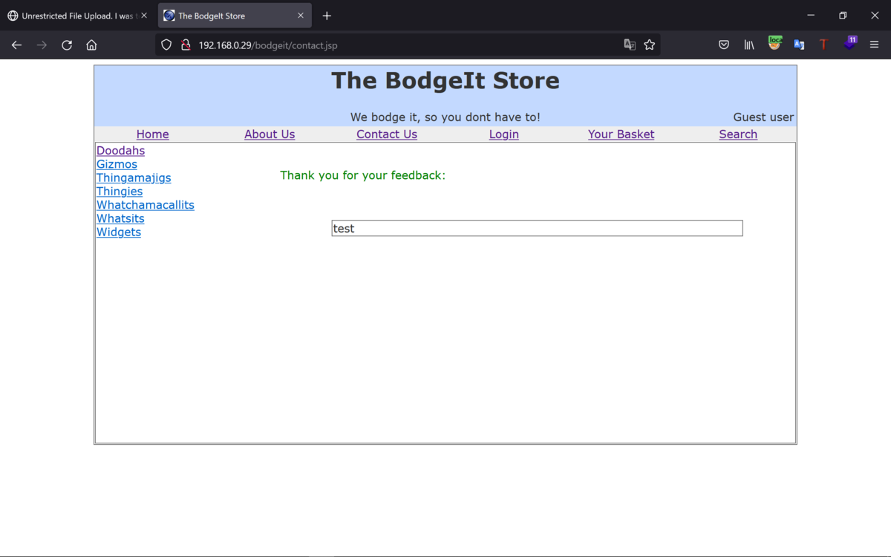
Task: Click the feedback box containing test
Action: pyautogui.click(x=537, y=229)
